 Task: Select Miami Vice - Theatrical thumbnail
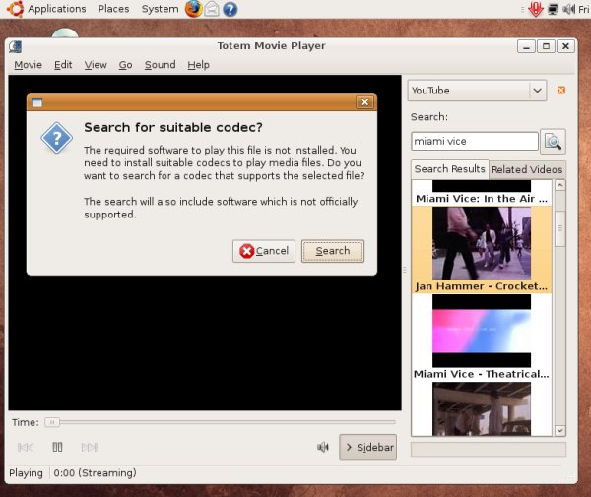482,331
